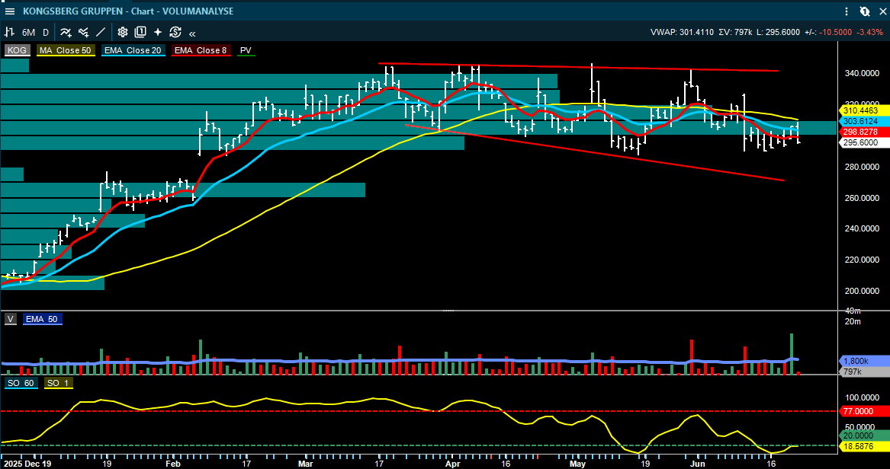Click the Jun date axis label

699,463
